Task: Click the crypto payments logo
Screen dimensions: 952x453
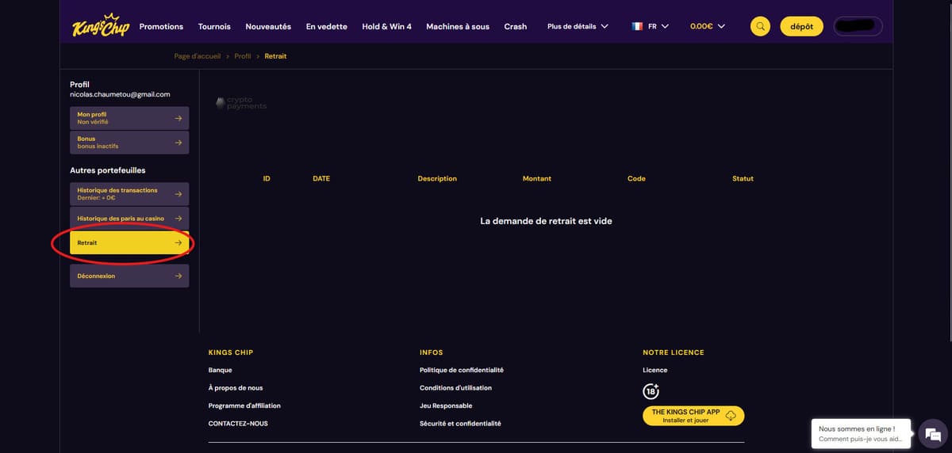Action: tap(241, 103)
